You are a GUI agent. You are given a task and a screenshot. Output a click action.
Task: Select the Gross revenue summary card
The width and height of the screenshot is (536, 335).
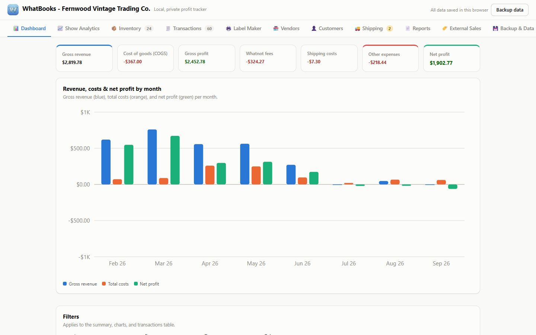coord(84,58)
